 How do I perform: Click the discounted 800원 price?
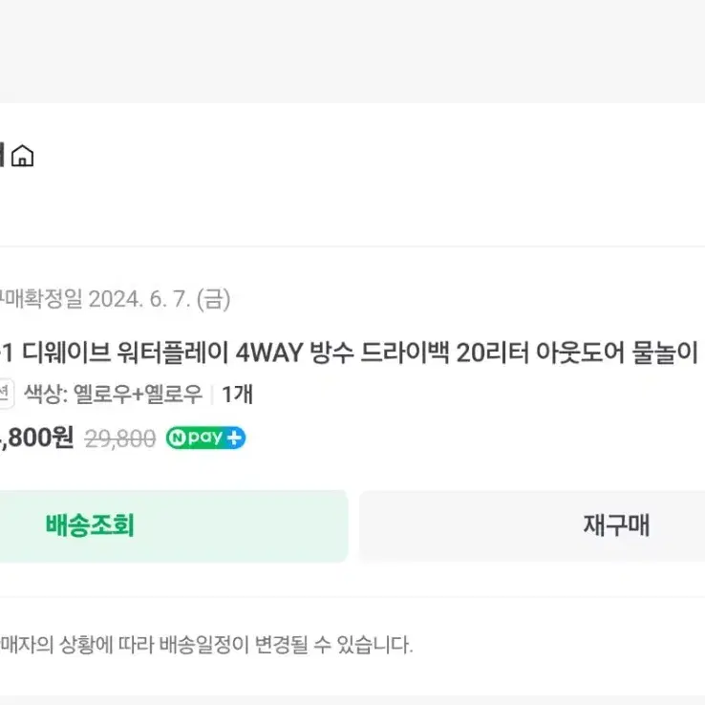(37, 438)
